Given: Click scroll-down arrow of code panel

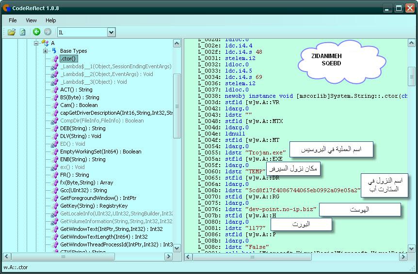Looking at the screenshot, I should pos(412,248).
